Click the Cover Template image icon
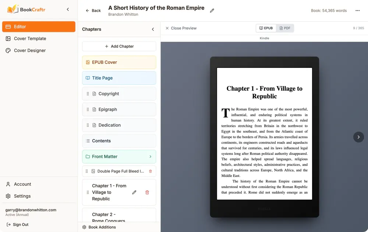The image size is (368, 232). tap(8, 39)
